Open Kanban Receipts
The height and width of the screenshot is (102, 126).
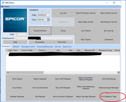pos(17,97)
